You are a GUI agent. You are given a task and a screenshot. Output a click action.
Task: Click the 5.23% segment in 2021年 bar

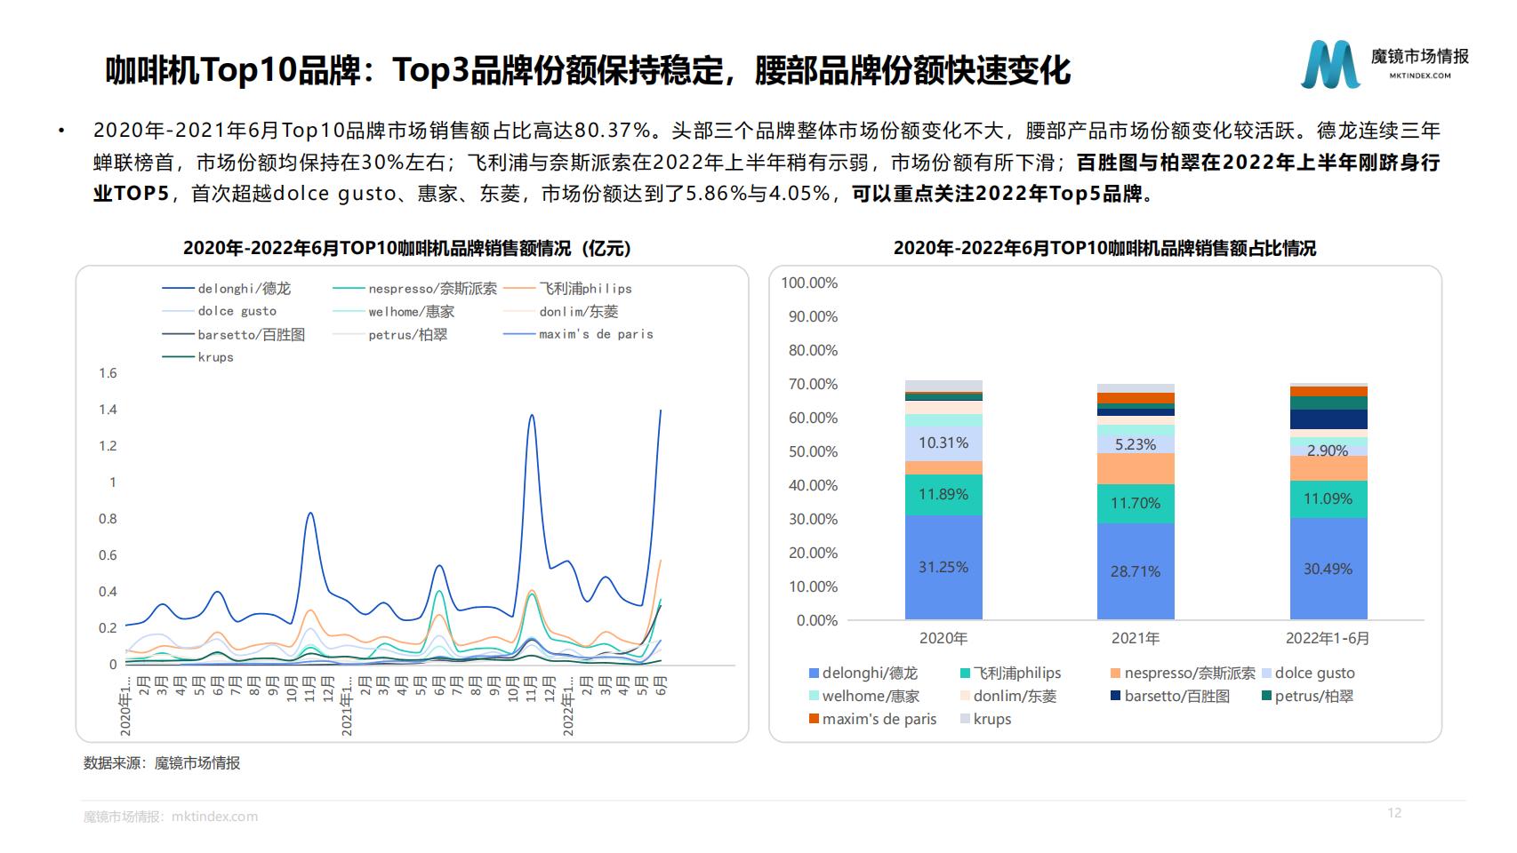[1136, 444]
